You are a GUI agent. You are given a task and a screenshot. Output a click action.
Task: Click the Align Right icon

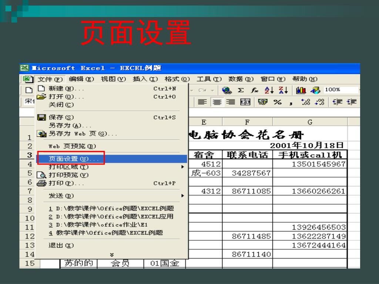[x=231, y=102]
